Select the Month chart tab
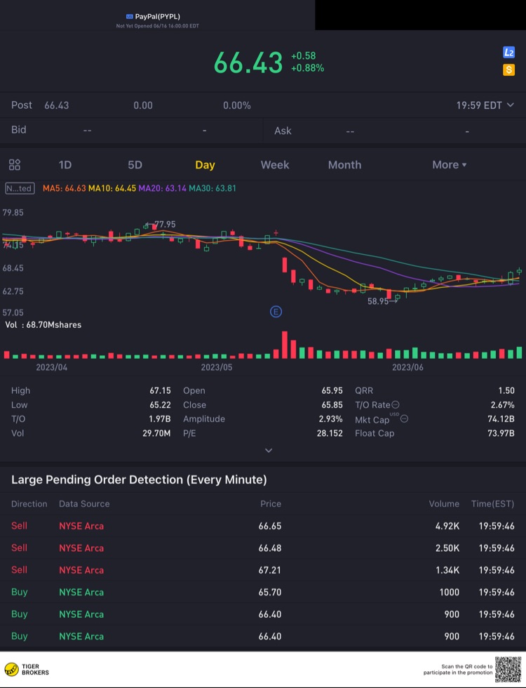 pos(345,165)
